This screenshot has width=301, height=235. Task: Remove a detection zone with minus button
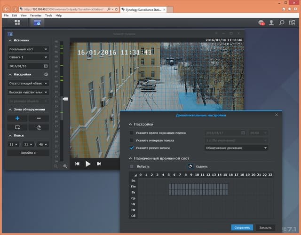coord(39,118)
